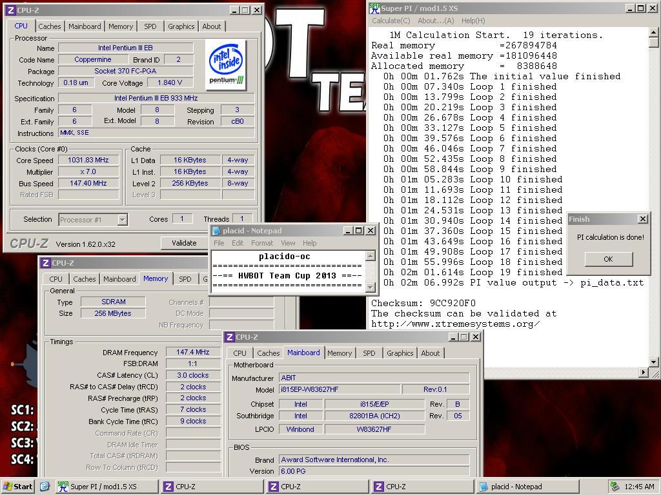
Task: Switch to the Memory tab in the Mainboard window
Action: [x=340, y=353]
